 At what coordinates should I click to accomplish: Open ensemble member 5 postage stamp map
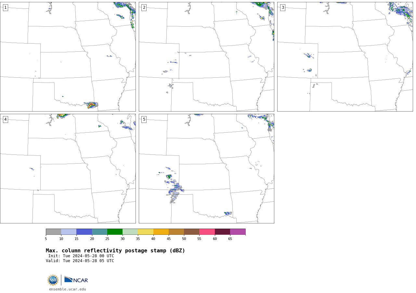click(206, 168)
